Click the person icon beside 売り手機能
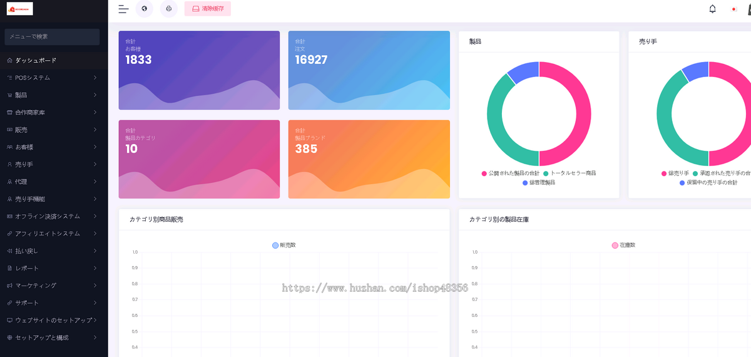The height and width of the screenshot is (357, 751). tap(9, 199)
